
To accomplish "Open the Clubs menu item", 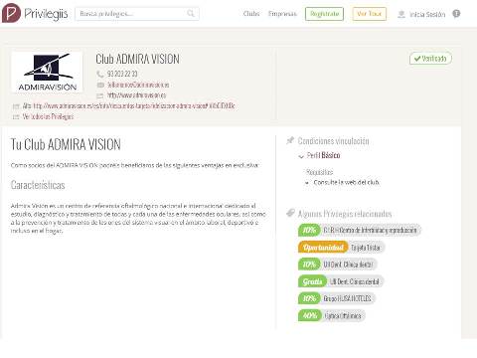I will pyautogui.click(x=251, y=14).
